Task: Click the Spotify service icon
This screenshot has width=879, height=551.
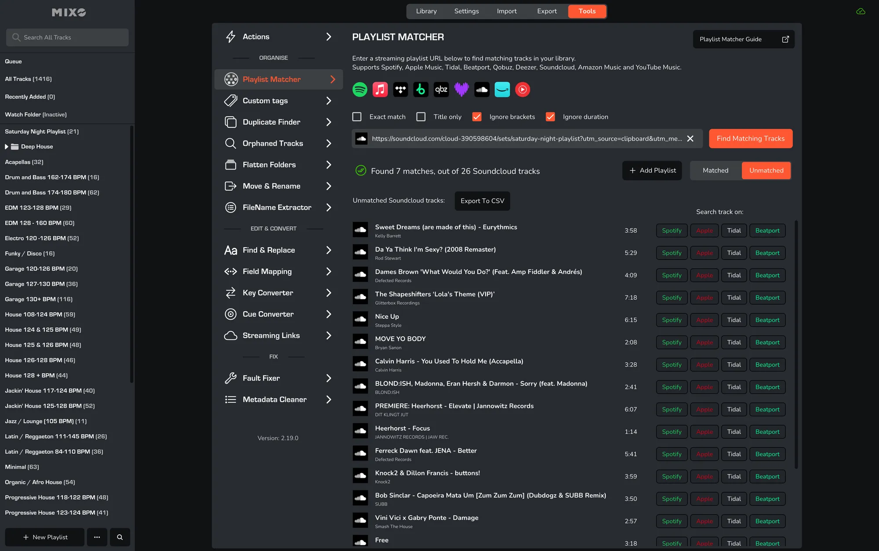Action: (360, 90)
